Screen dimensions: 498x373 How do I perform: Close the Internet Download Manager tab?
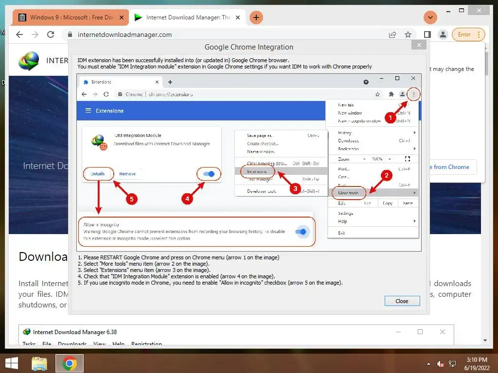pos(237,17)
